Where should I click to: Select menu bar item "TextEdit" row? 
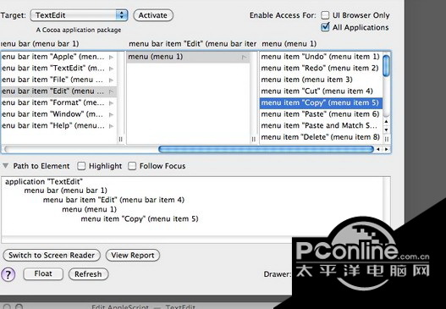(x=58, y=69)
